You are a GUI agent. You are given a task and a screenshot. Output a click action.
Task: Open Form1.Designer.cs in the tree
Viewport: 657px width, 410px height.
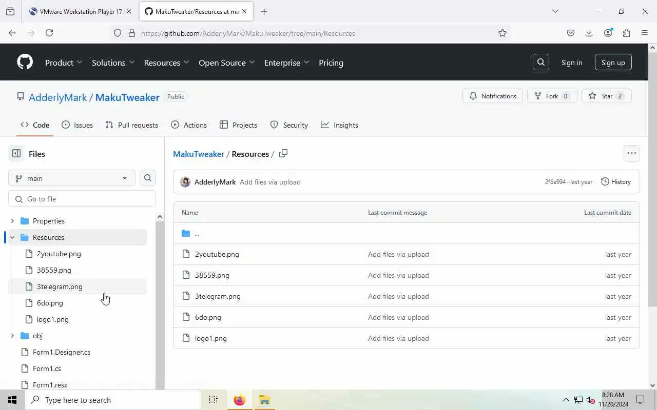pos(61,352)
